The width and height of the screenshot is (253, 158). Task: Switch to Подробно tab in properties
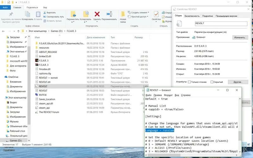207,16
